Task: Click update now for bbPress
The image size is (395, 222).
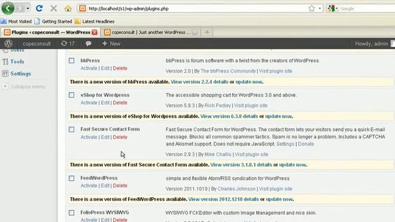Action: (249, 82)
